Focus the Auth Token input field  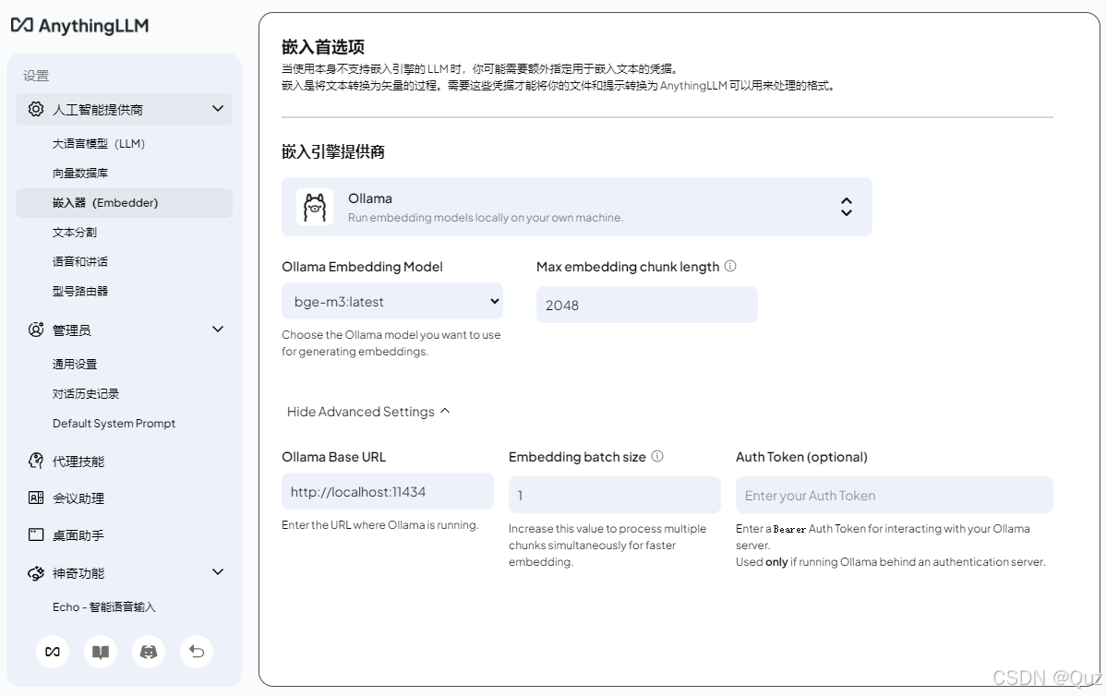point(895,495)
